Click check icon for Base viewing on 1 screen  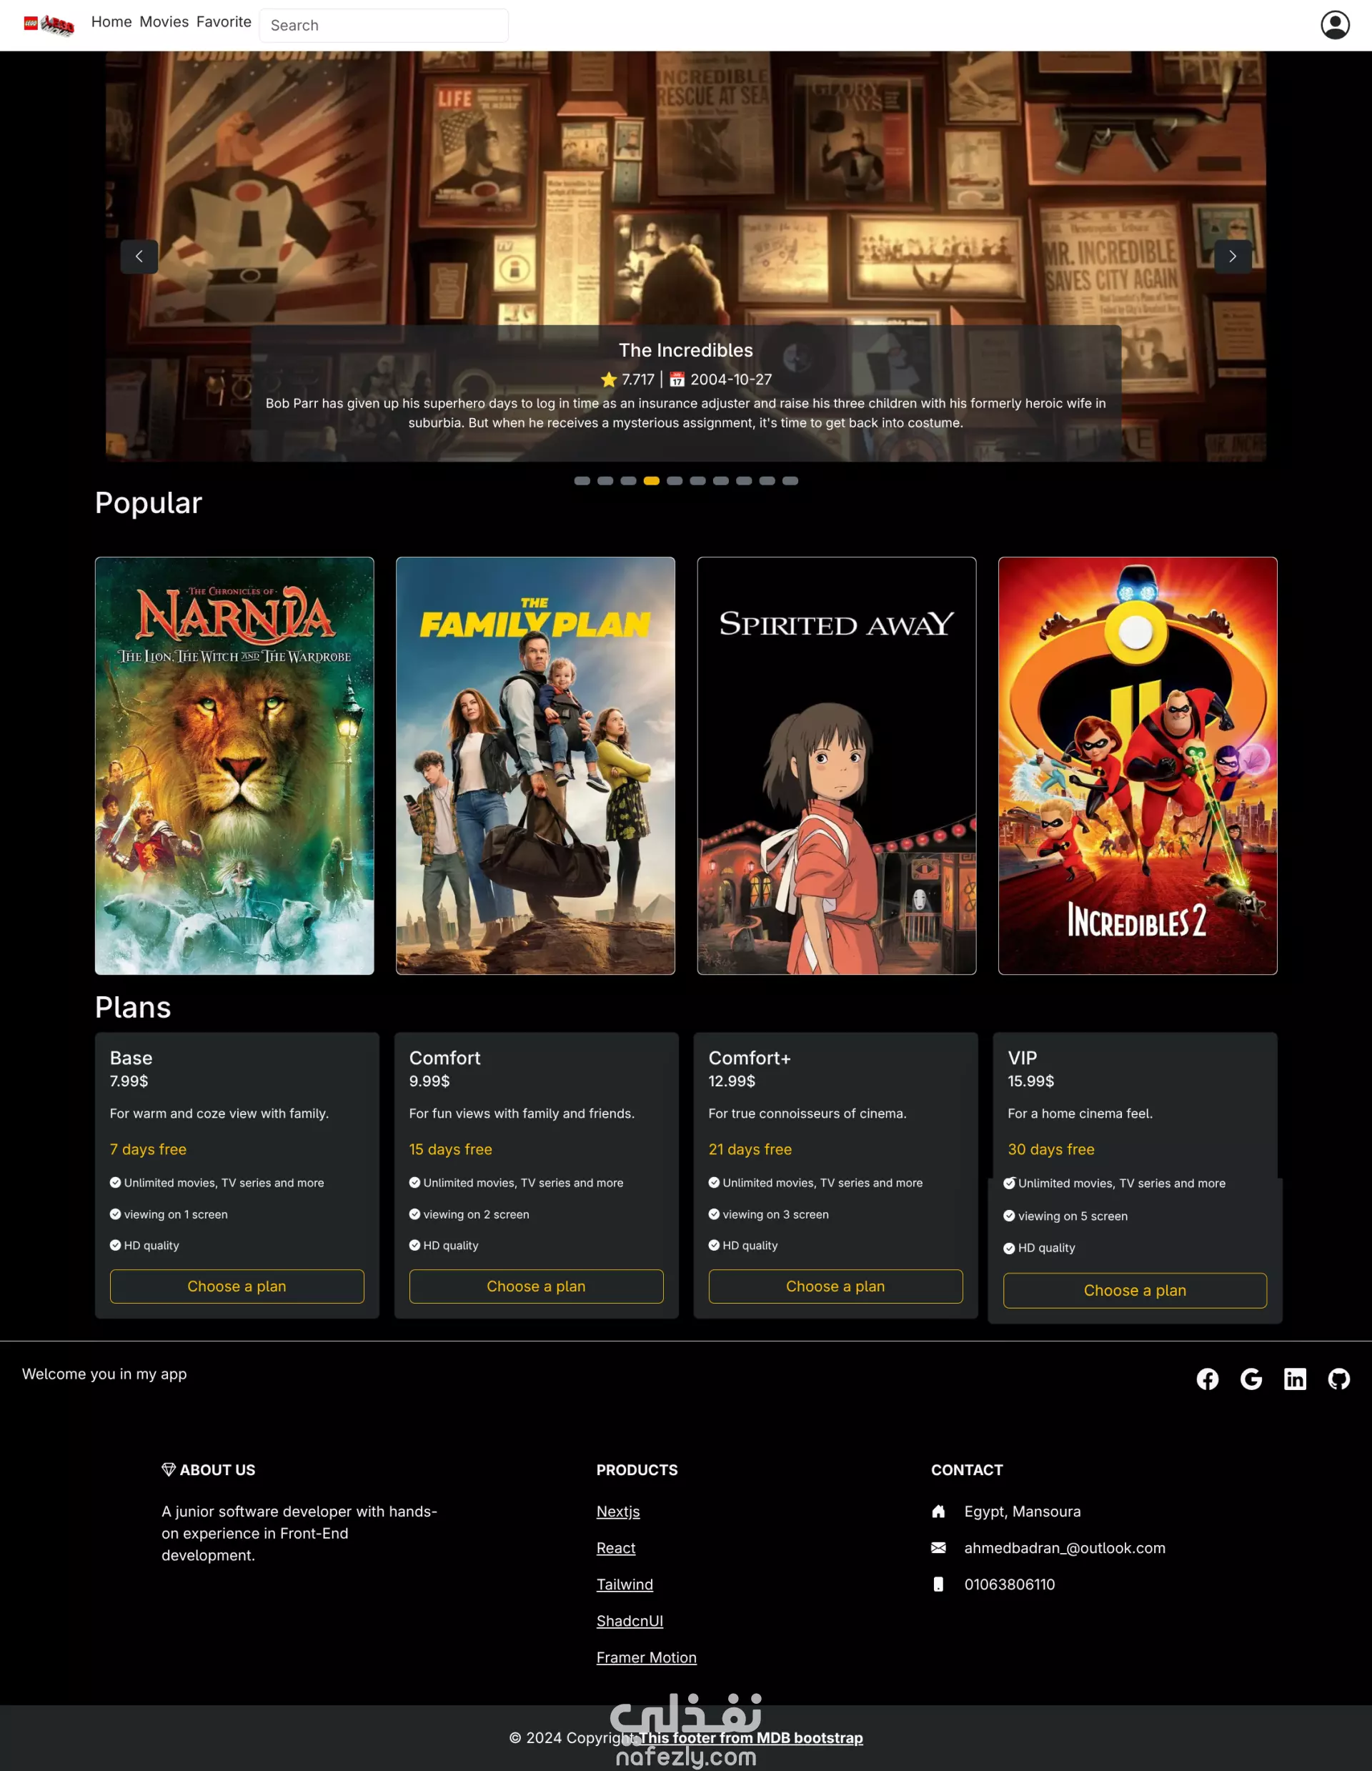[x=115, y=1214]
